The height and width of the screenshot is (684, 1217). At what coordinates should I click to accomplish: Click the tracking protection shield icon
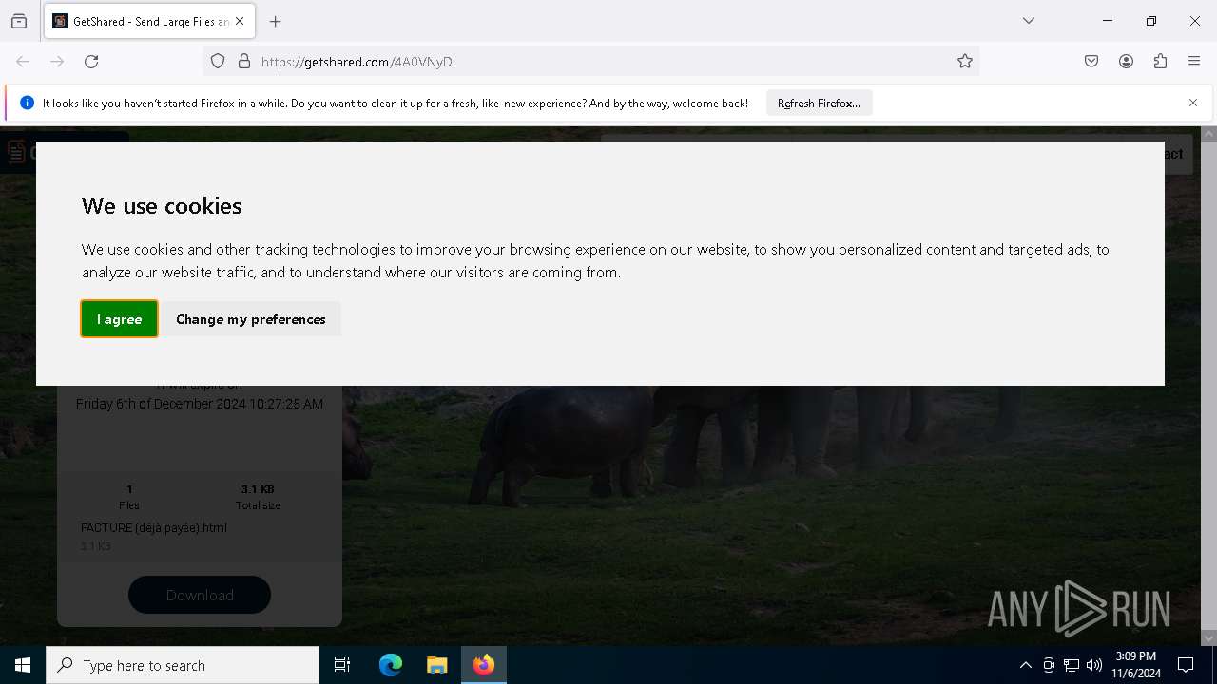coord(218,62)
